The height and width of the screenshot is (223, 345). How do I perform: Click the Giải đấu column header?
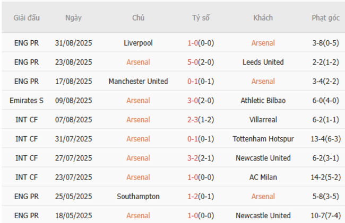(27, 17)
